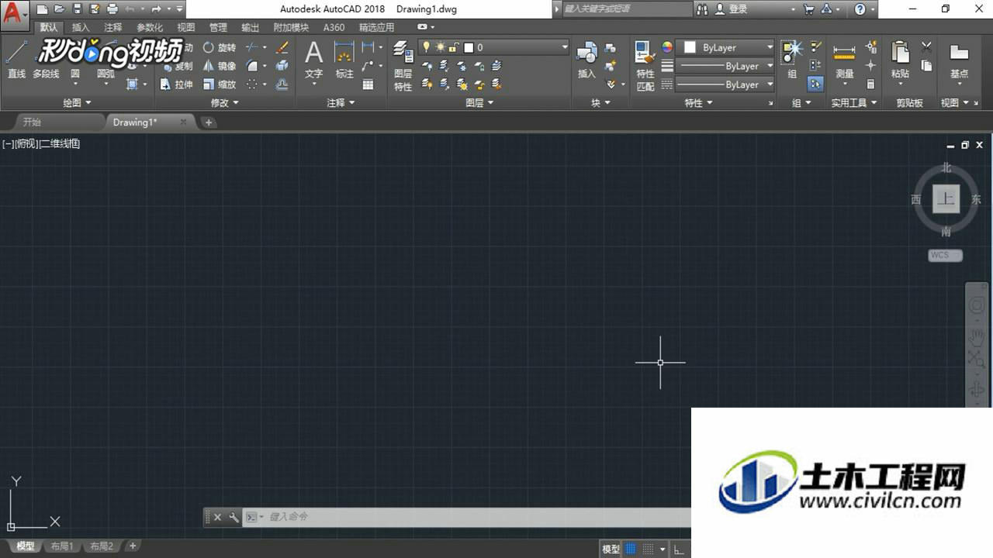Click the command line customize wrench icon
This screenshot has height=558, width=993.
[234, 517]
